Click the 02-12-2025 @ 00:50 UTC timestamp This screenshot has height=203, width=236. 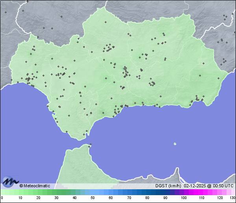(208, 186)
